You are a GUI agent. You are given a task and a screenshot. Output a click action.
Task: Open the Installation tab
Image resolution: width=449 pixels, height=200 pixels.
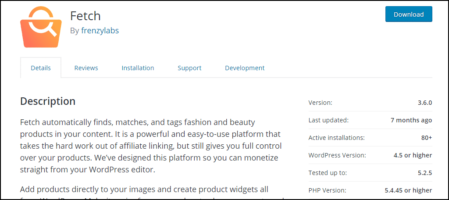pyautogui.click(x=138, y=68)
